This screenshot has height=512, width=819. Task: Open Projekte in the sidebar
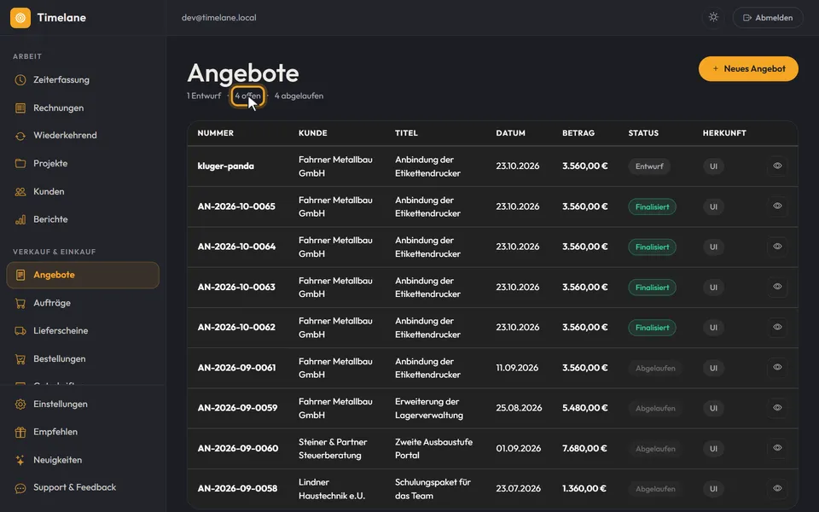(x=83, y=164)
